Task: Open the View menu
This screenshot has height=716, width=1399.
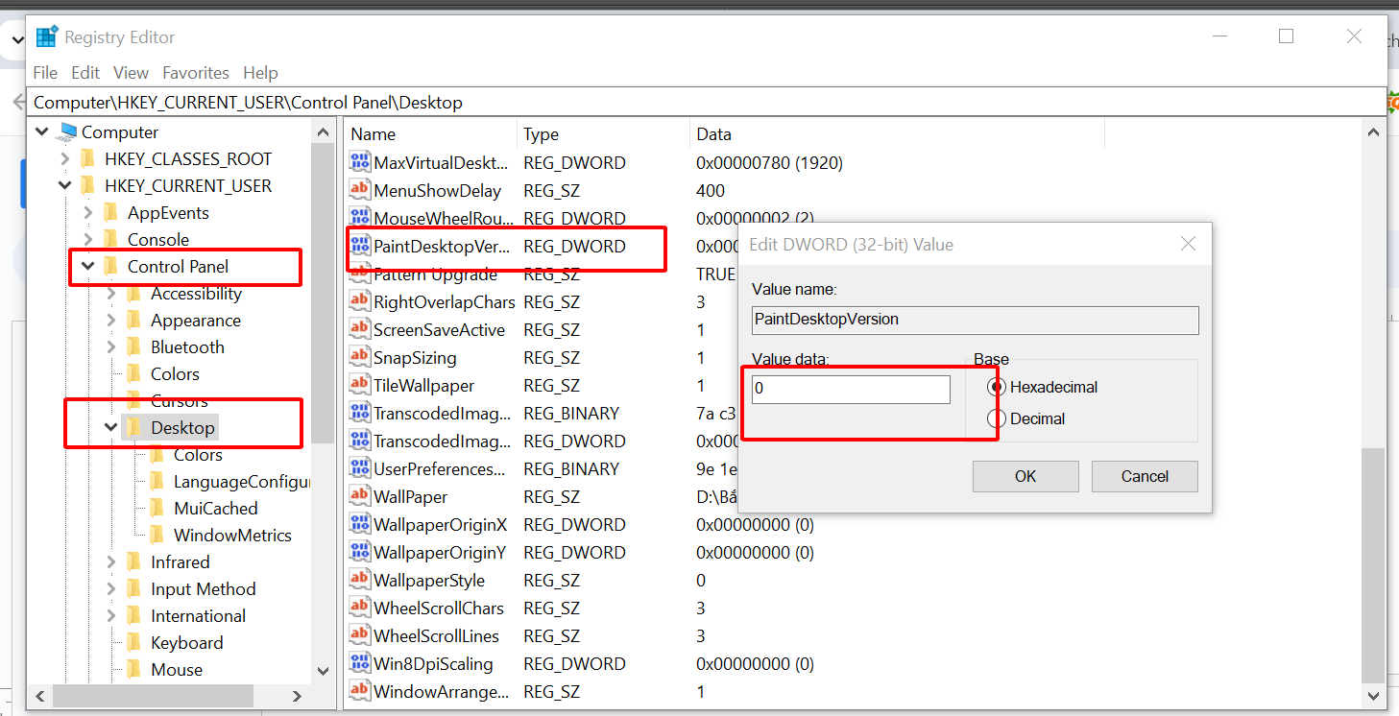Action: 131,73
